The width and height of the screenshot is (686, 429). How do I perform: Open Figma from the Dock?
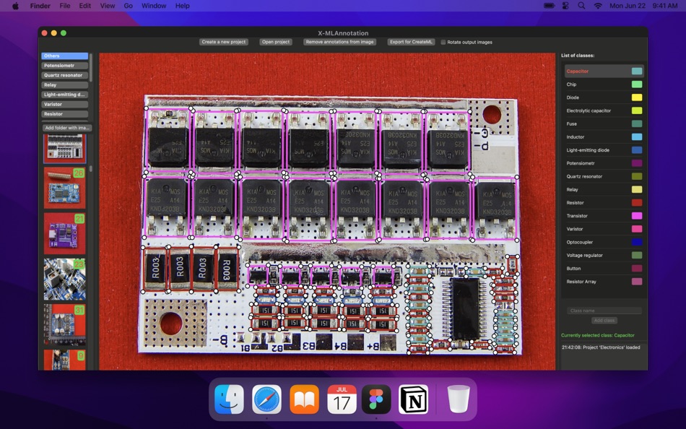375,399
